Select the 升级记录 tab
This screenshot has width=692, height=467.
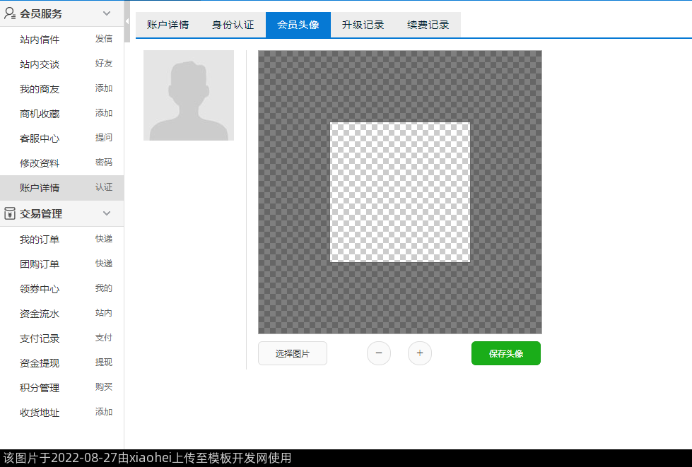(x=363, y=25)
